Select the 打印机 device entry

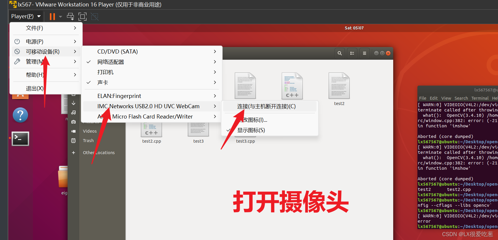tap(151, 72)
